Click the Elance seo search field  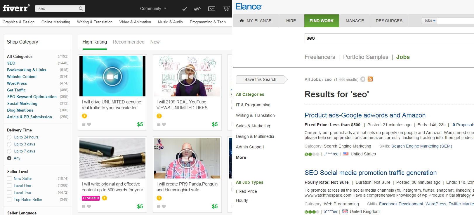pyautogui.click(x=389, y=38)
